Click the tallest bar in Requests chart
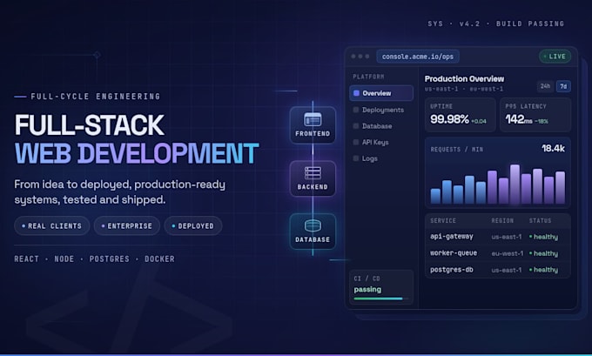This screenshot has height=356, width=592. tap(515, 185)
